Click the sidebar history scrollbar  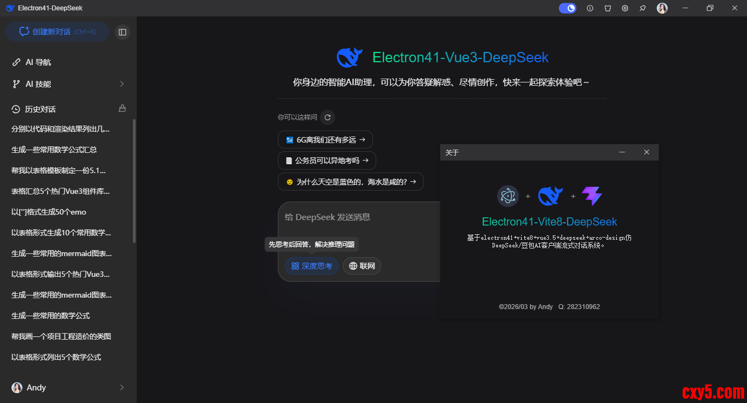pos(135,181)
